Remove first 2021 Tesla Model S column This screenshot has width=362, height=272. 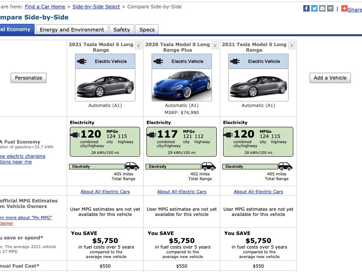tap(139, 46)
